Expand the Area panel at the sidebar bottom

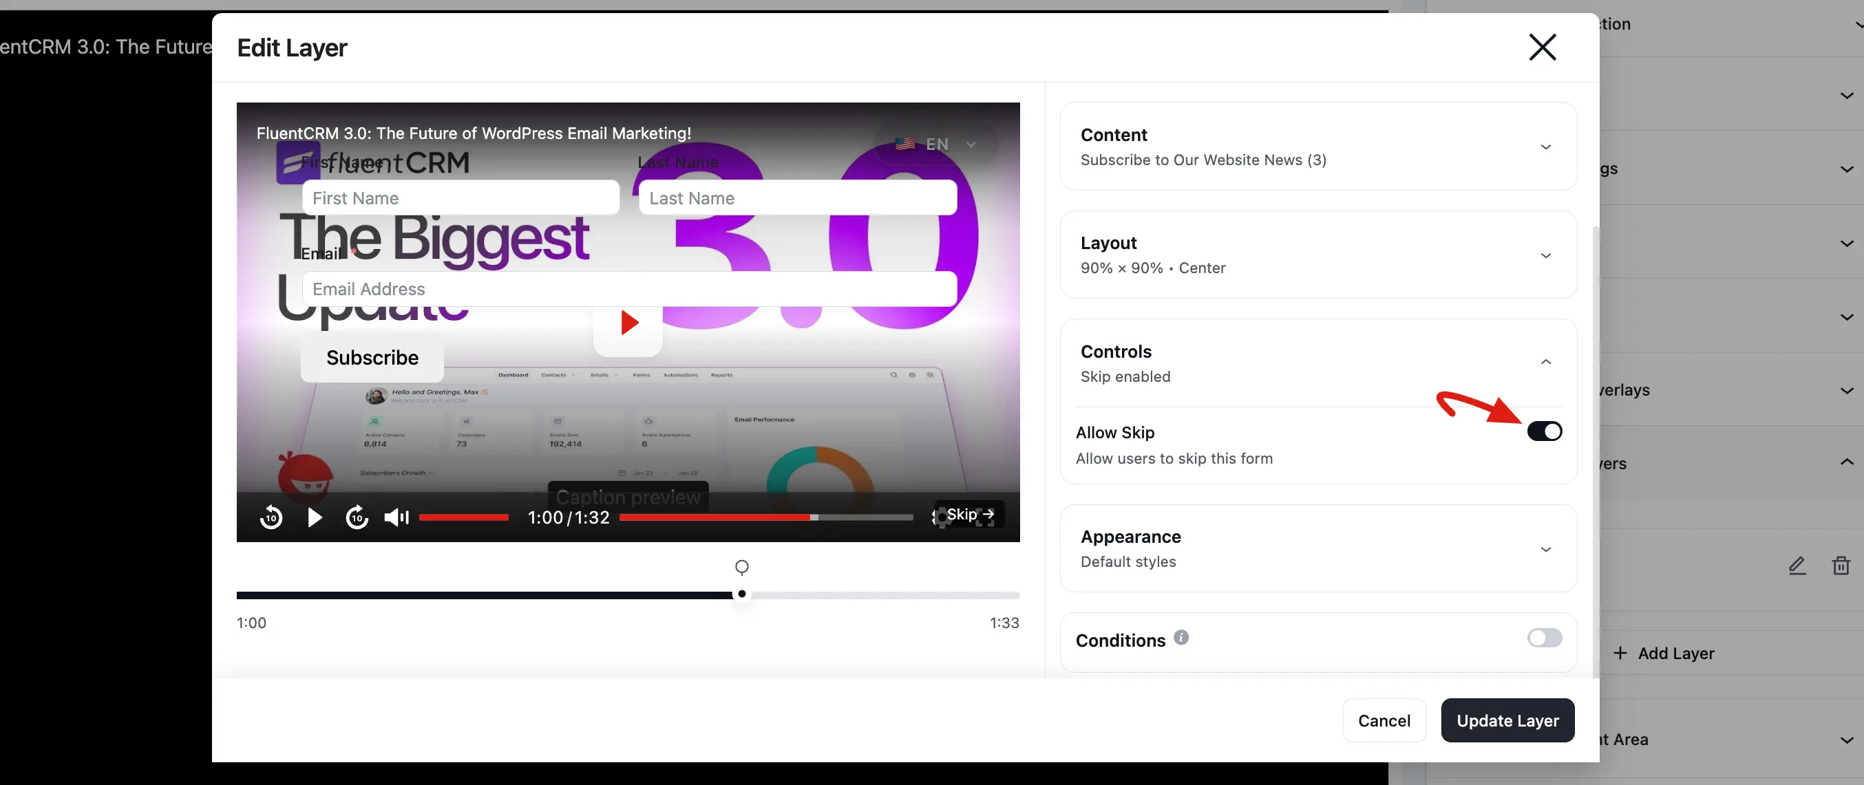[x=1847, y=740]
